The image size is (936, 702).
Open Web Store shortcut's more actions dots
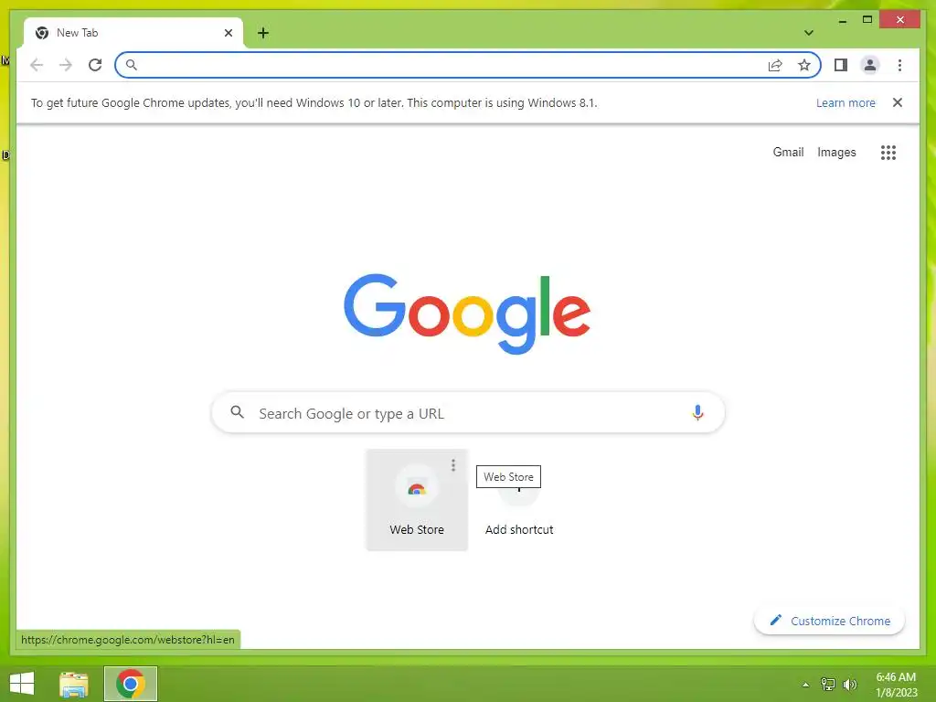point(453,465)
